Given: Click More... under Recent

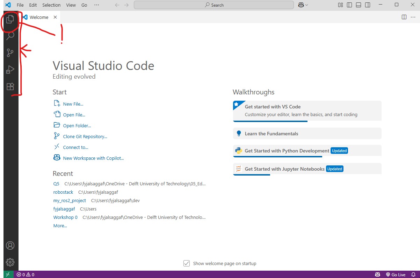Looking at the screenshot, I should (x=60, y=226).
